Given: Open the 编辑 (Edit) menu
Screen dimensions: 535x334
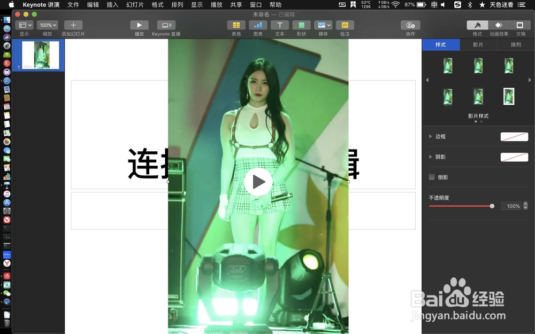Looking at the screenshot, I should coord(93,5).
